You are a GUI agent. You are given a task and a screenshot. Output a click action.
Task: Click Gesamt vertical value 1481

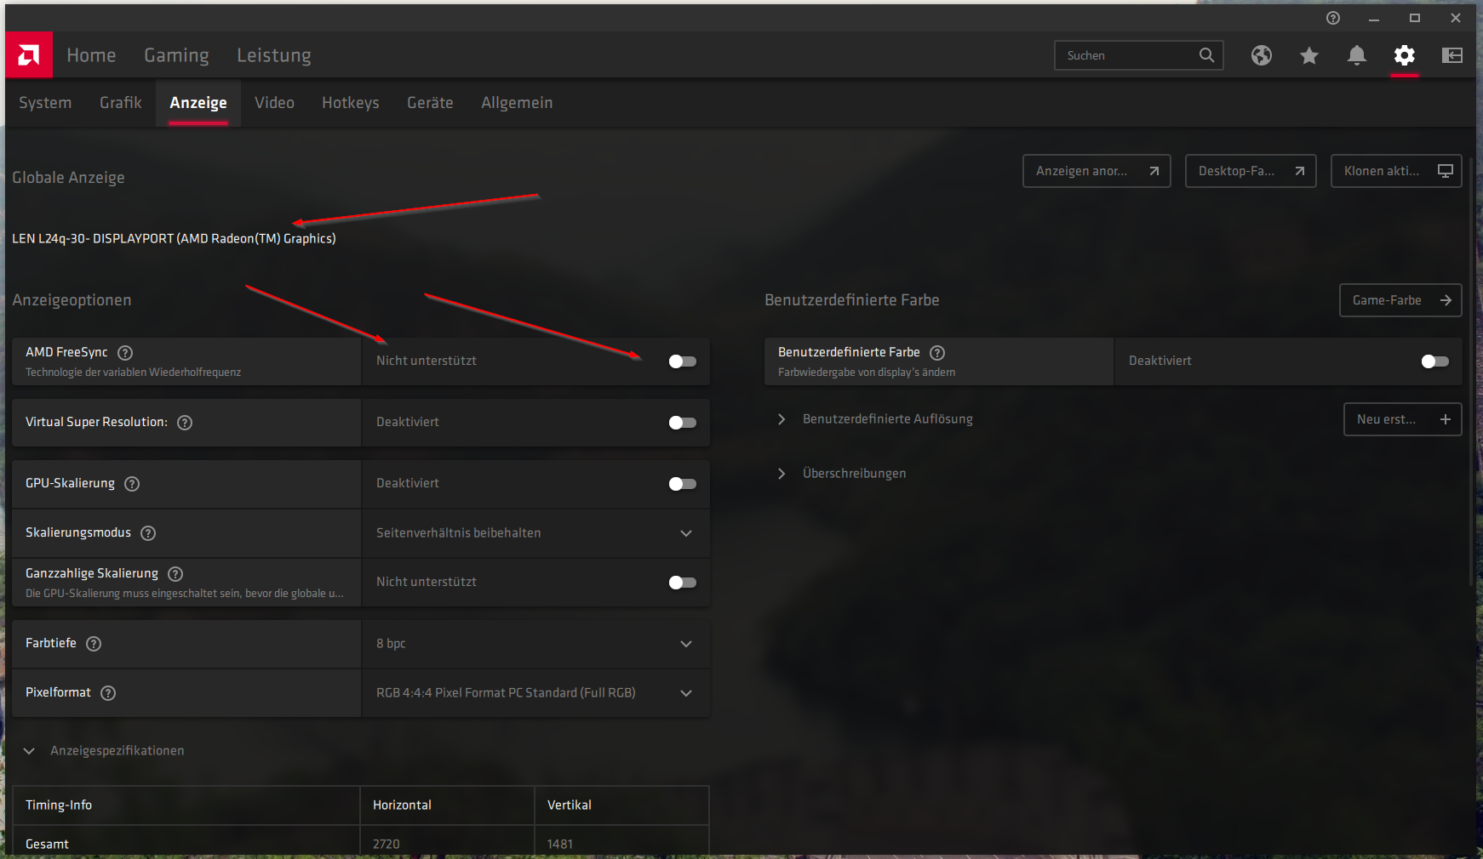(559, 845)
